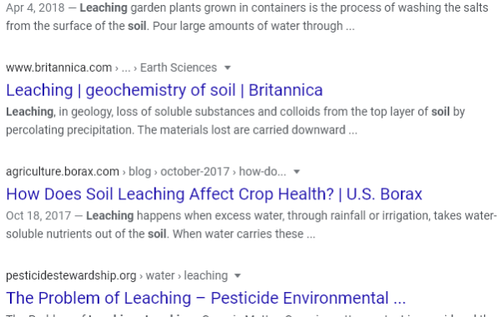The width and height of the screenshot is (501, 317).
Task: Visit The Problem of Leaching Pesticide Environmental result
Action: pyautogui.click(x=205, y=298)
